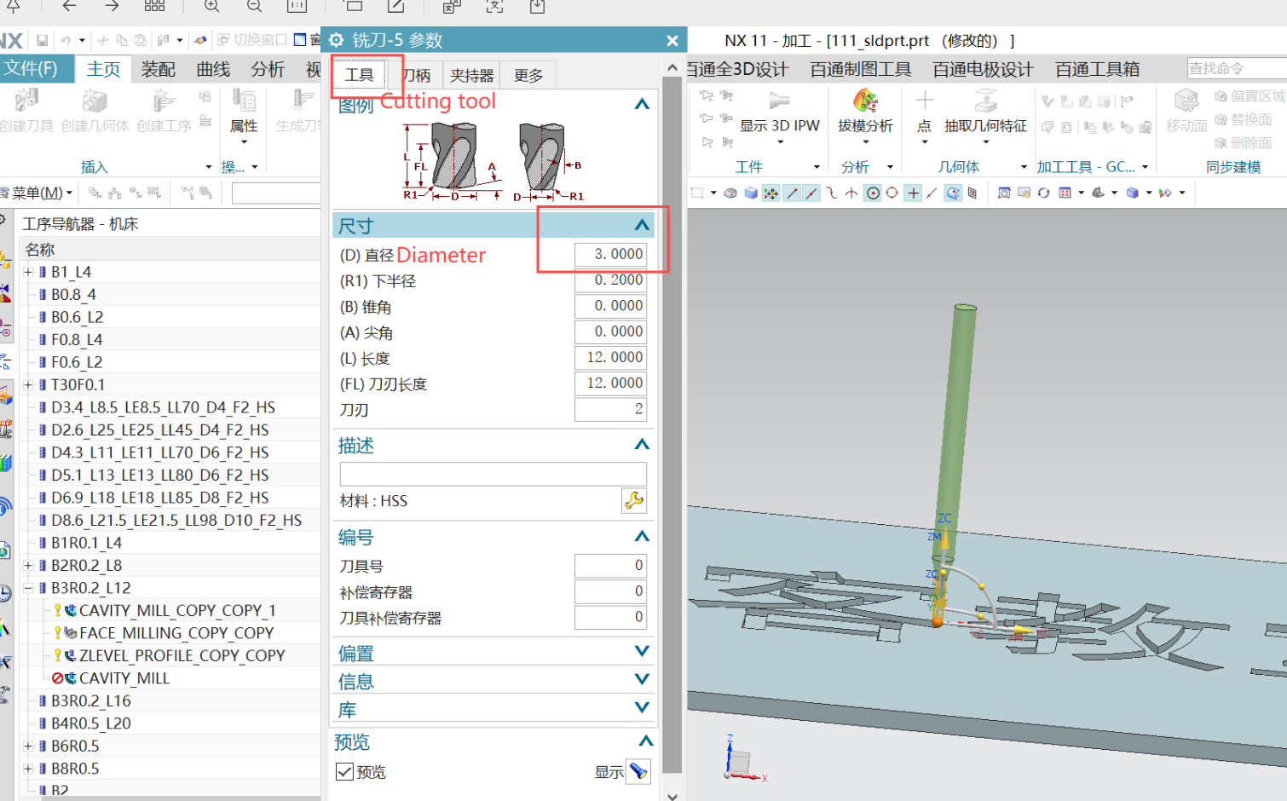Click the 查找命令 command search box
Screen dimensions: 1287x801
tap(1237, 68)
